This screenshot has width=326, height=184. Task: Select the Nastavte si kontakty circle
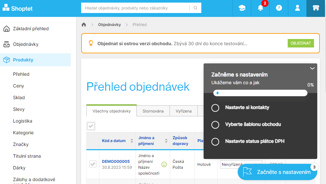pos(215,108)
